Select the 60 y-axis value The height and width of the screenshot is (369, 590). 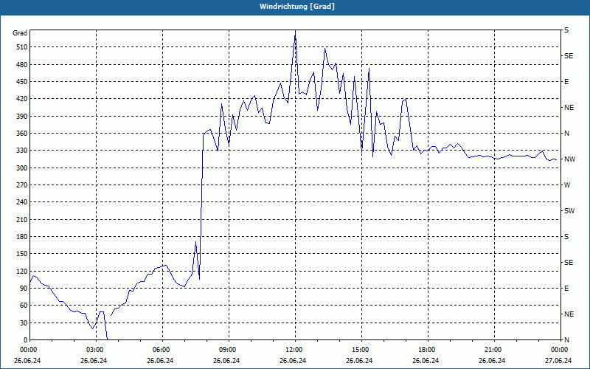pyautogui.click(x=24, y=305)
